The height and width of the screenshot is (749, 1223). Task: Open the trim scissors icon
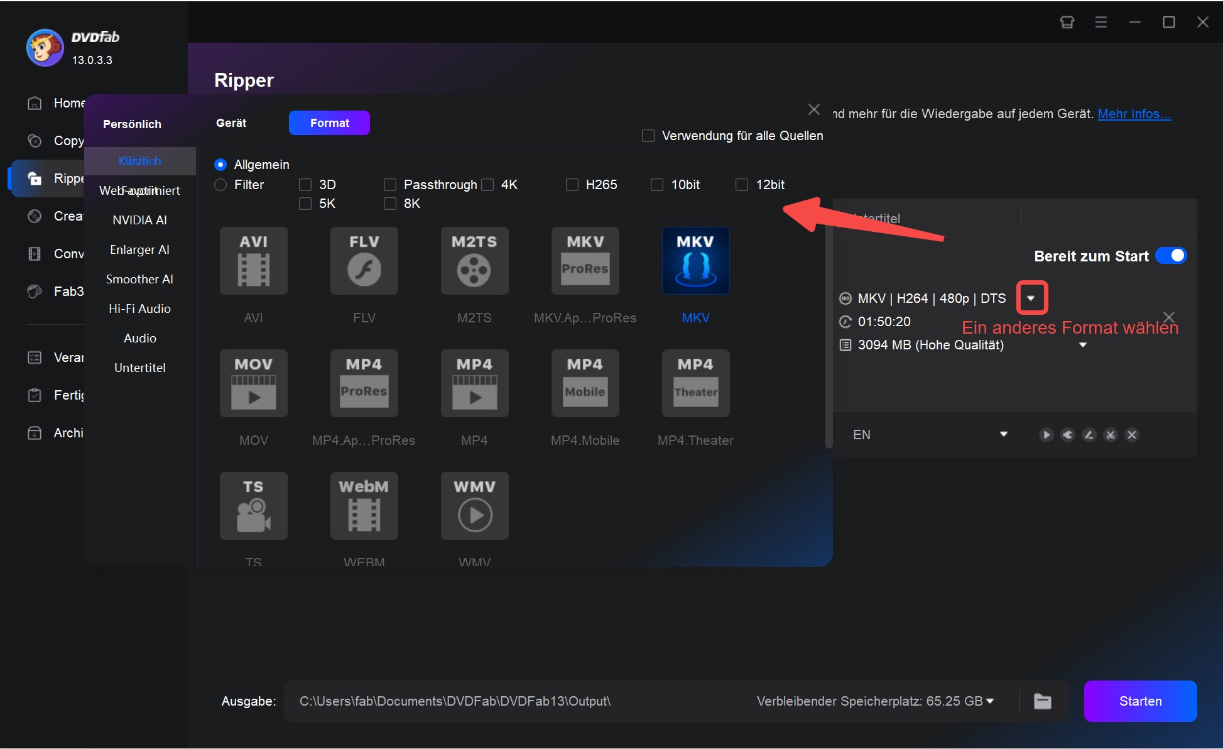pos(1111,435)
